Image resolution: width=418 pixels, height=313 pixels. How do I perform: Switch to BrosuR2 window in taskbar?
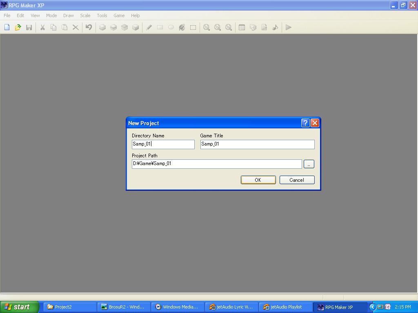[x=124, y=307]
